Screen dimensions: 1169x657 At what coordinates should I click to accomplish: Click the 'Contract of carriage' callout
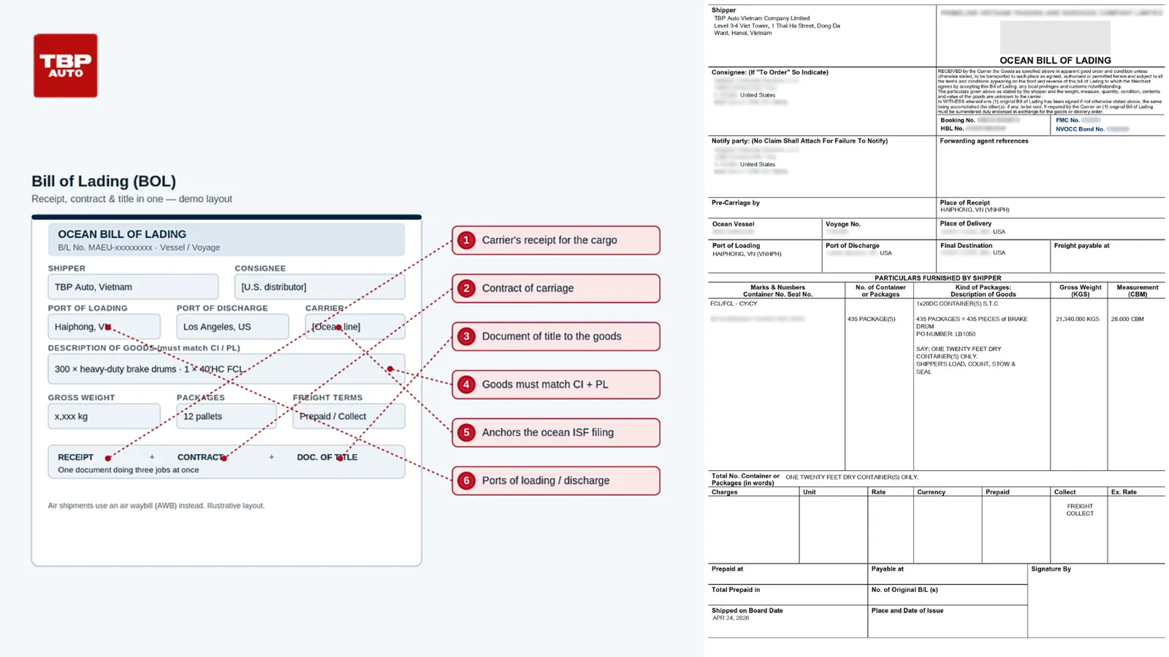pyautogui.click(x=555, y=288)
